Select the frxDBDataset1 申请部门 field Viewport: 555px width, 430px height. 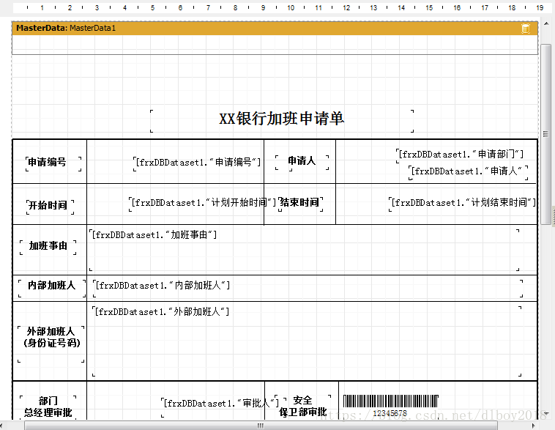click(459, 155)
